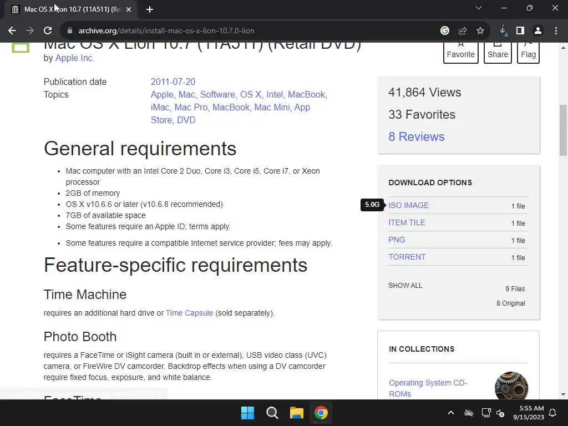Image resolution: width=568 pixels, height=426 pixels.
Task: Click the page vertical scrollbar thumb
Action: tap(563, 130)
